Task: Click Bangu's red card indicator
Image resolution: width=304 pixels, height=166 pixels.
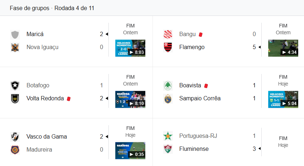Action: pyautogui.click(x=201, y=35)
